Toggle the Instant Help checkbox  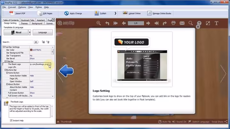pos(11,120)
